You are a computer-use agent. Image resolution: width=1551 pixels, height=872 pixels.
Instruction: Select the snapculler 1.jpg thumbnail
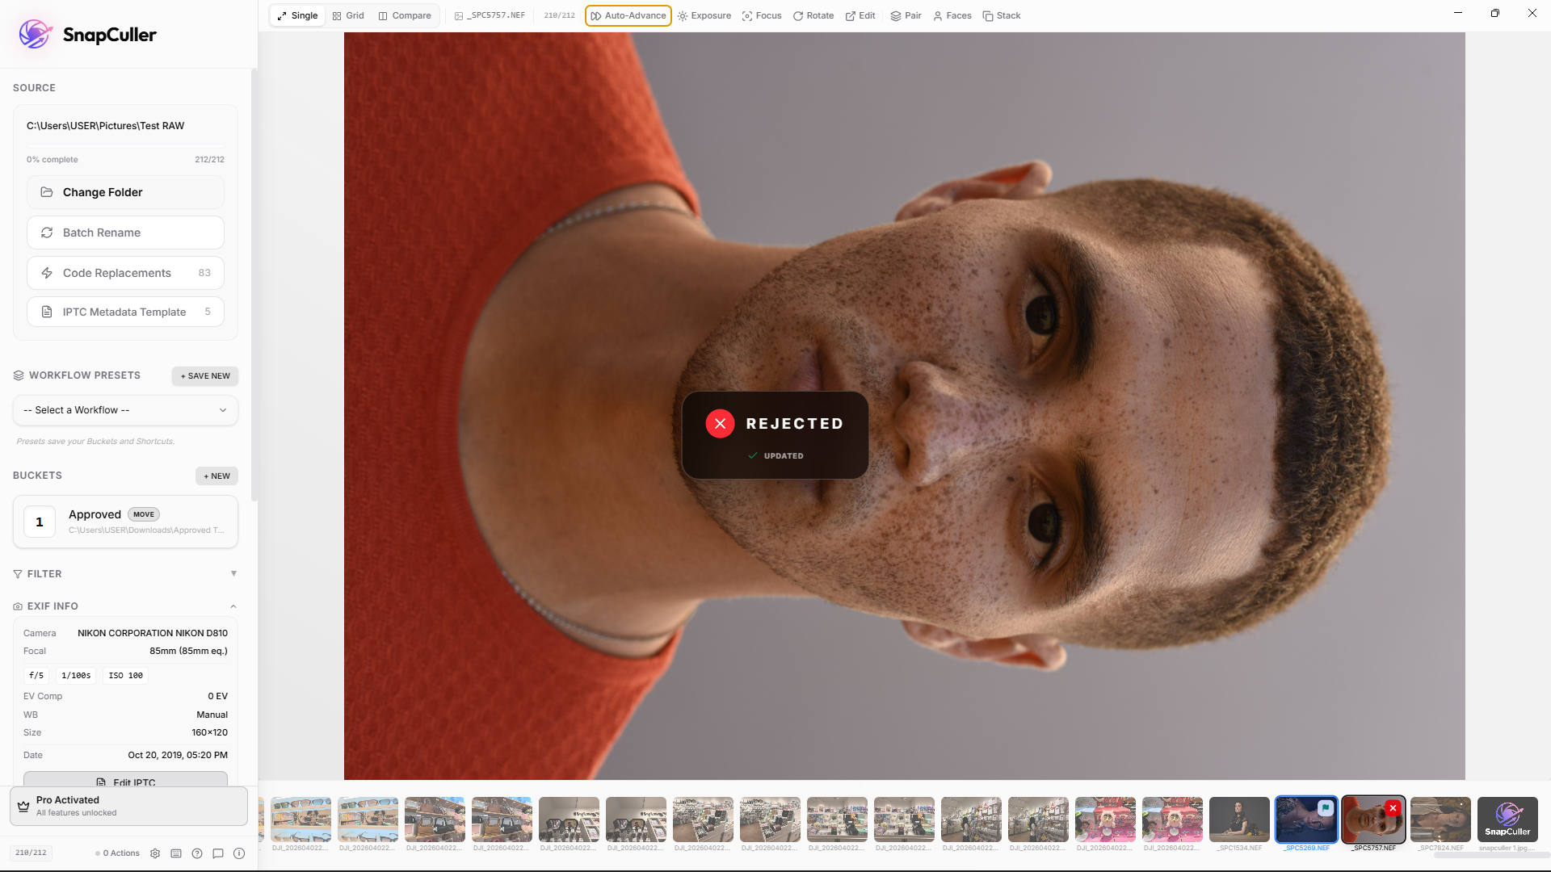1507,820
